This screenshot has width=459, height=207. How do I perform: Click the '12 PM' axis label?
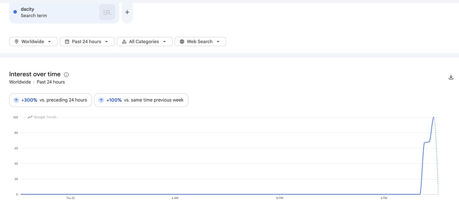pyautogui.click(x=279, y=198)
